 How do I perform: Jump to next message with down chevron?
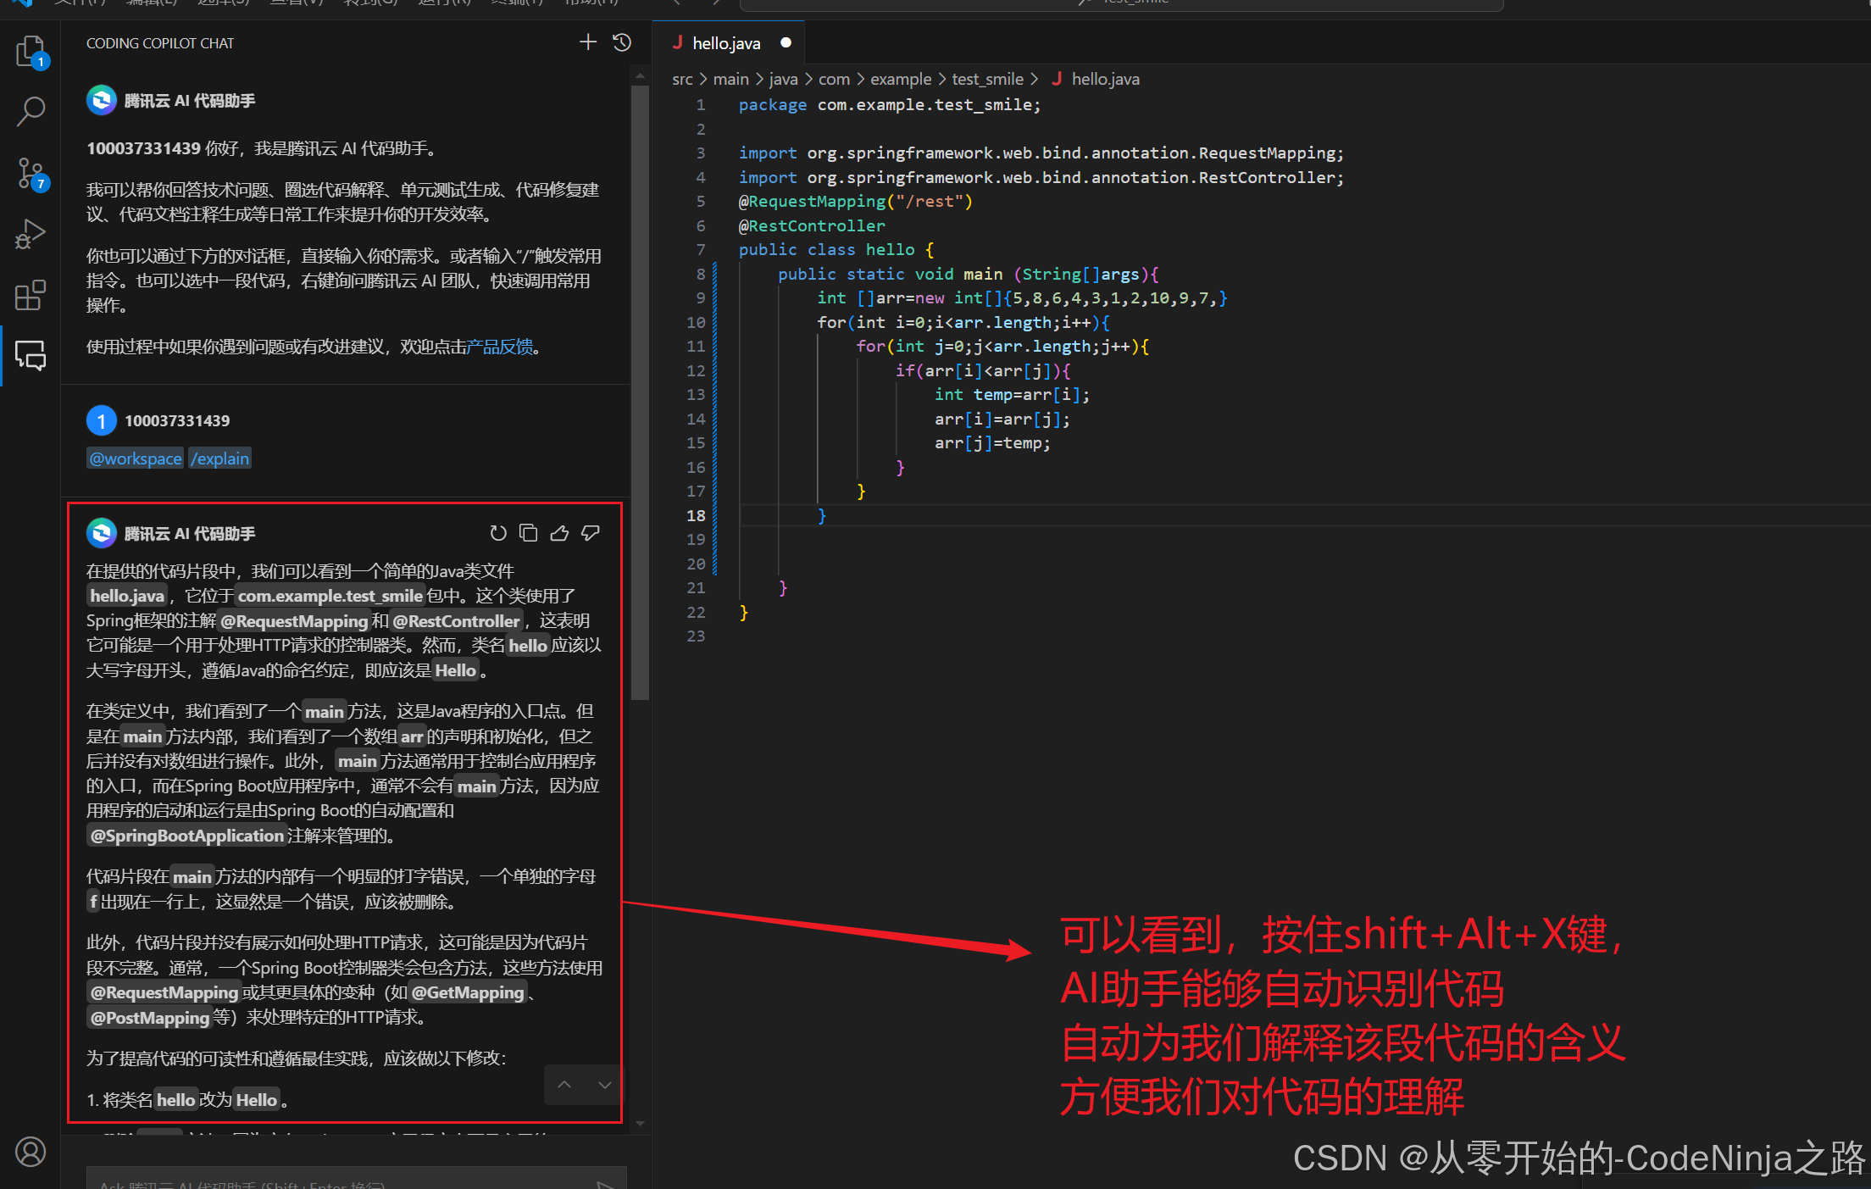[x=604, y=1085]
